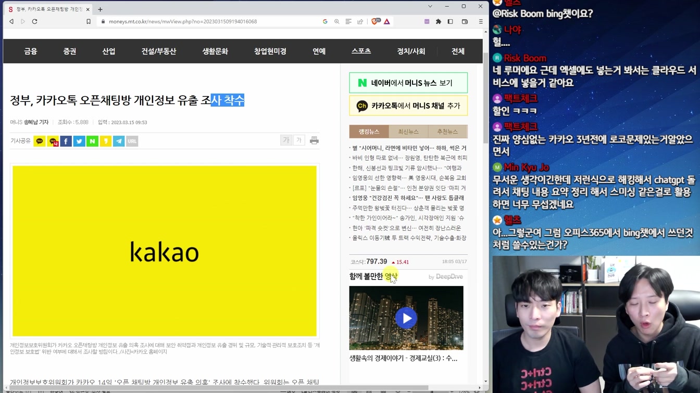
Task: Reload the page with the refresh icon
Action: coord(35,21)
